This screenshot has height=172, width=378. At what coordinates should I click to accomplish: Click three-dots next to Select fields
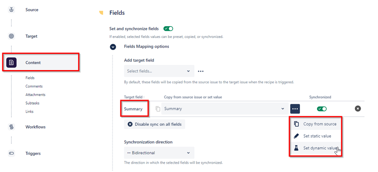click(x=201, y=71)
